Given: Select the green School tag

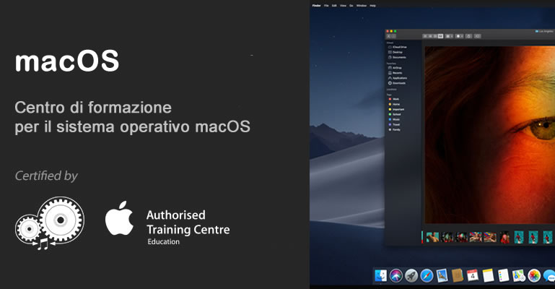Looking at the screenshot, I should coord(395,114).
